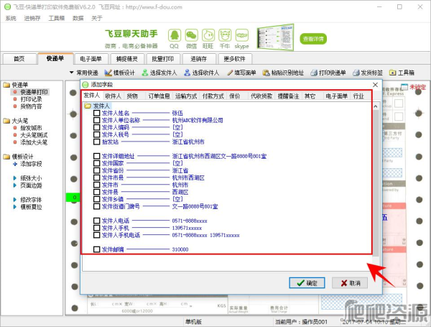Screen dimensions: 431x327
Task: Click the 选择发件人 toolbar icon
Action: click(x=144, y=73)
